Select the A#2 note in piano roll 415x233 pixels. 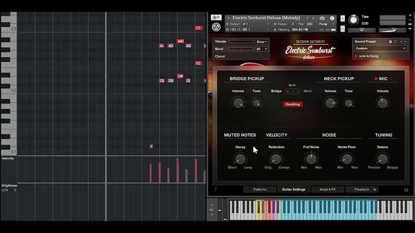(x=180, y=41)
